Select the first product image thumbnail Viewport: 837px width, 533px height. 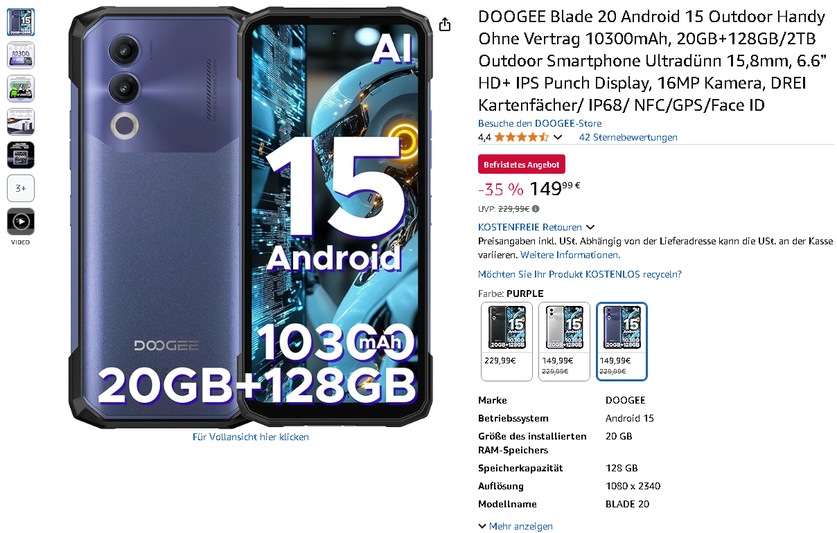click(x=21, y=22)
